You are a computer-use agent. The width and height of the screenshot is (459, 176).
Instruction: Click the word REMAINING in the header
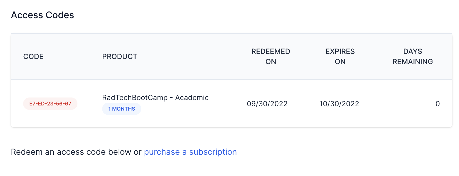click(413, 62)
